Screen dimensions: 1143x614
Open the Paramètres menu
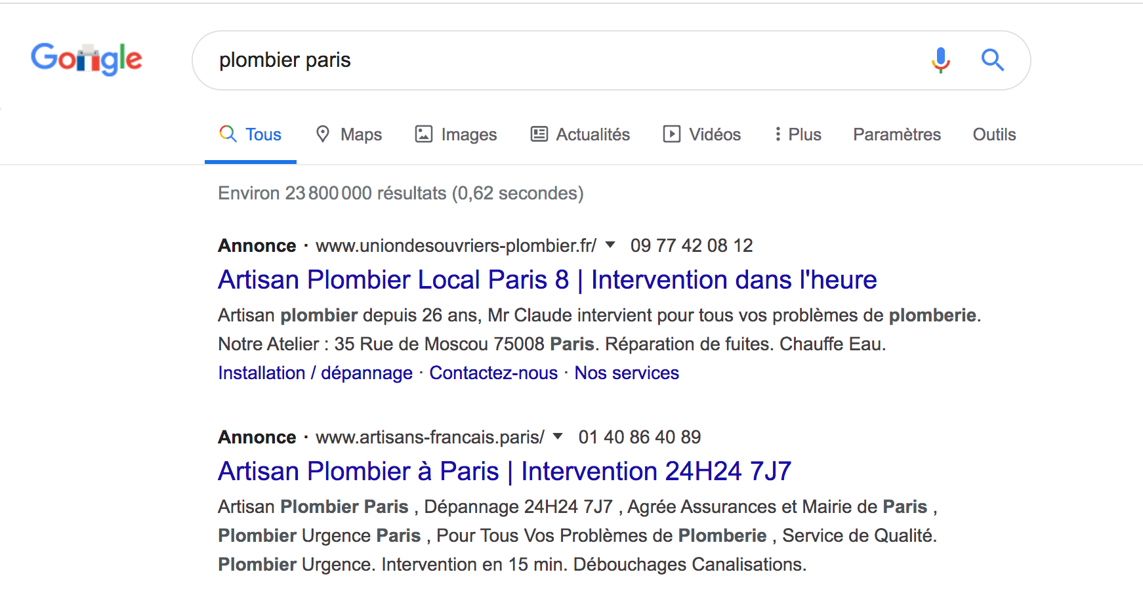(896, 134)
